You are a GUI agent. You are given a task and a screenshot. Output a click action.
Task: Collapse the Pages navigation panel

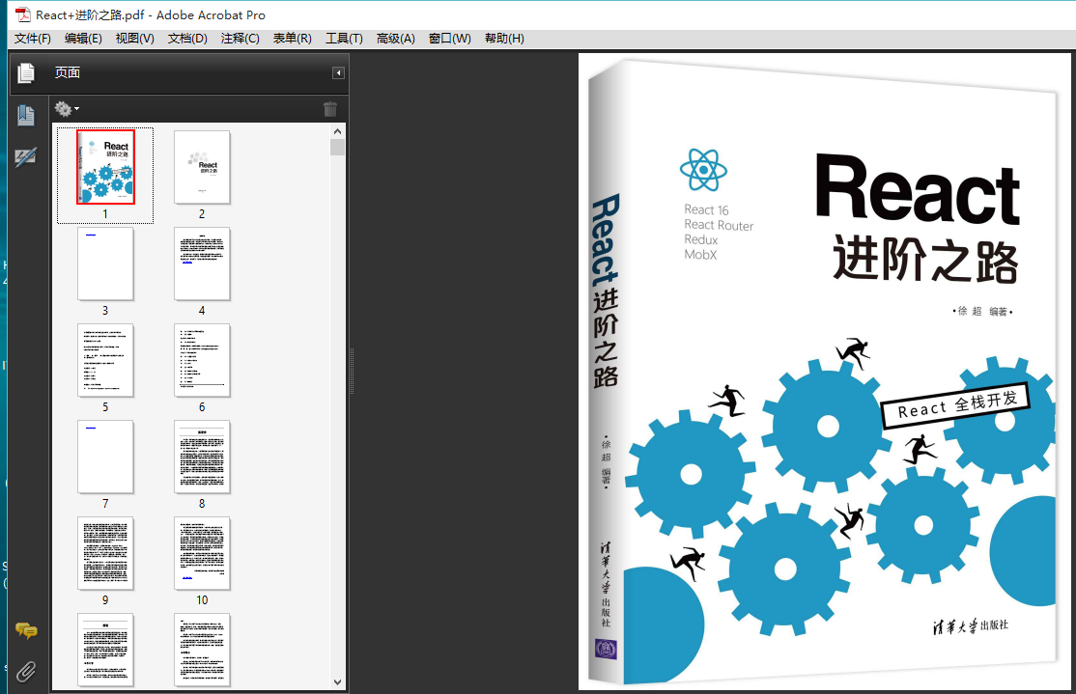pyautogui.click(x=338, y=72)
